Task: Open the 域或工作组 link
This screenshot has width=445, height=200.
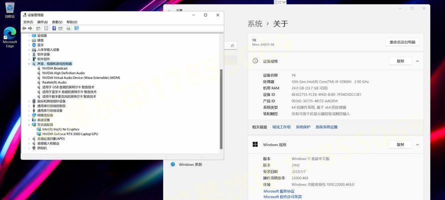Action: [x=281, y=127]
